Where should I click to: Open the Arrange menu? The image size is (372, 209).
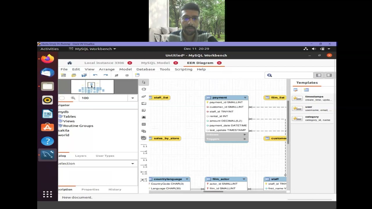point(107,69)
